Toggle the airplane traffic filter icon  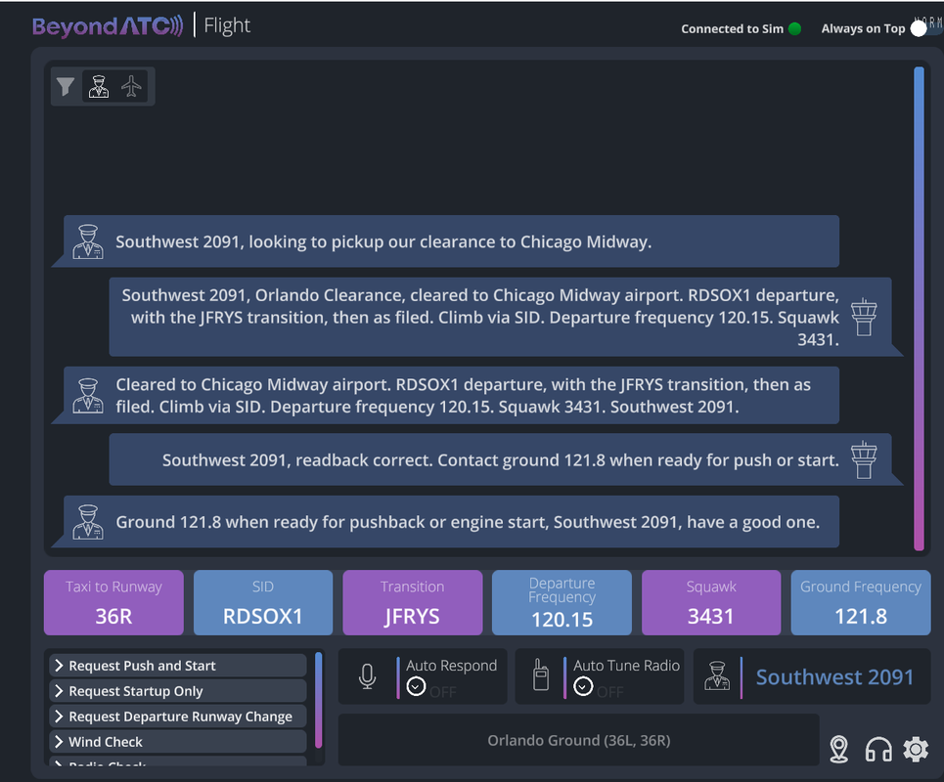[131, 87]
